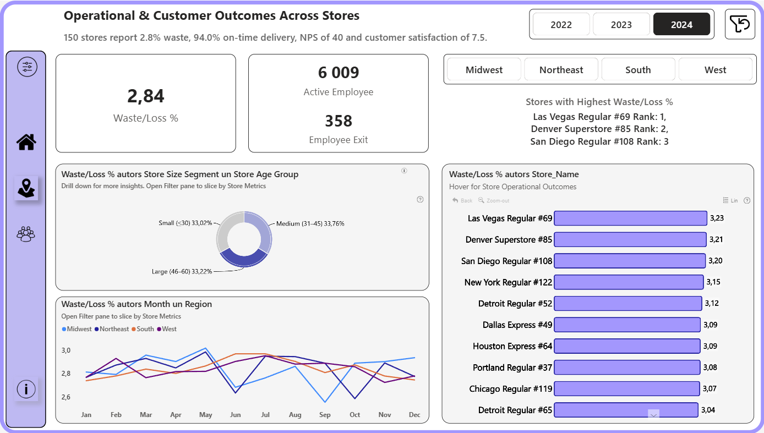764x433 pixels.
Task: Click the Zoom-out magnifier in bar chart
Action: [494, 201]
